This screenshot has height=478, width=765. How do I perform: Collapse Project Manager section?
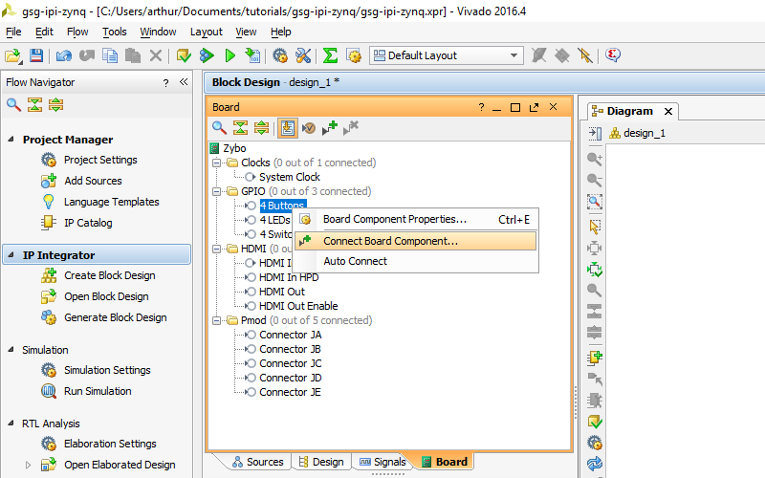tap(11, 140)
